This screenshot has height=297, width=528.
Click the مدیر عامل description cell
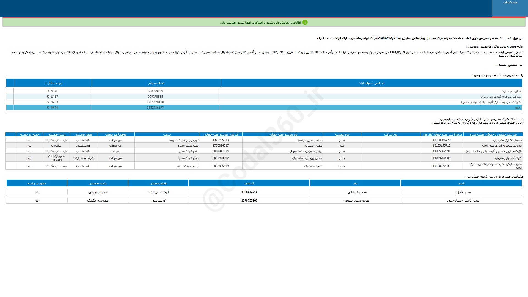coord(464,192)
